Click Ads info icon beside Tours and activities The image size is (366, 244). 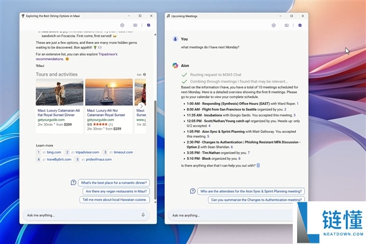[145, 74]
